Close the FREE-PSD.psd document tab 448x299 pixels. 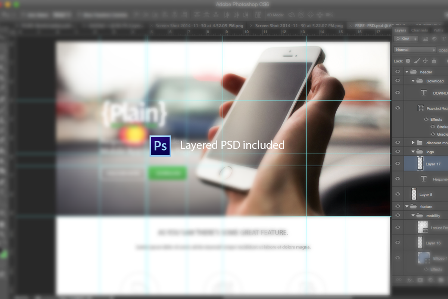pos(351,26)
